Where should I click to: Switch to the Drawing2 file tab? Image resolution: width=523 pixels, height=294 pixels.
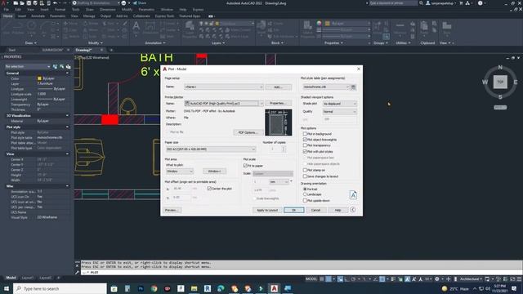(x=83, y=50)
